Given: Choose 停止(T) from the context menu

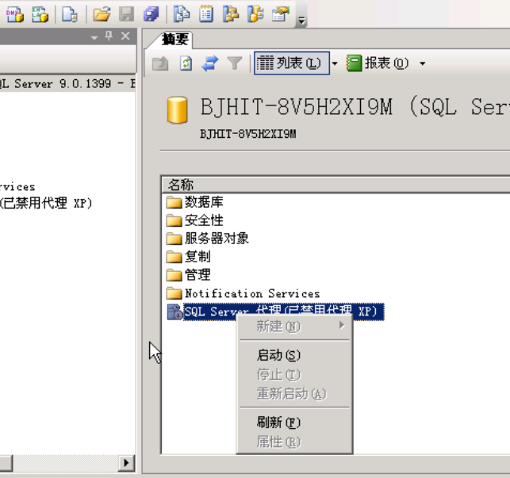Looking at the screenshot, I should [x=294, y=375].
